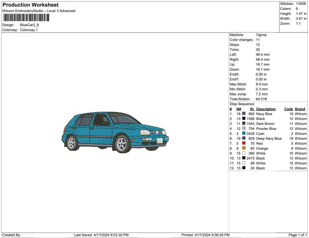Click the Max Jump value 7.2 mm
Screen dimensions: 309x238
click(x=262, y=94)
